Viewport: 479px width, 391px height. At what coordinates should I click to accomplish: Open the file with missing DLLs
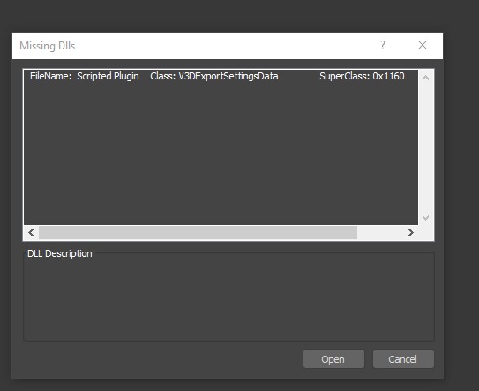pos(333,359)
